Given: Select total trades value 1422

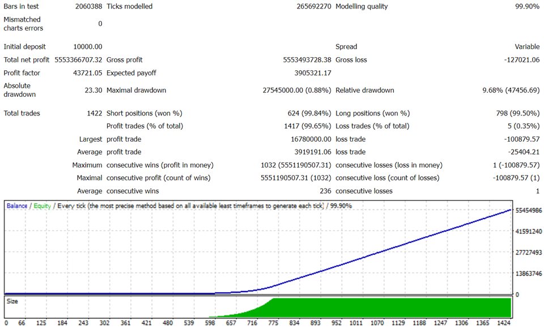Looking at the screenshot, I should click(95, 113).
